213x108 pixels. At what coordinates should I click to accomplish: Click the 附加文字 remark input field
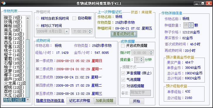pos(140,93)
